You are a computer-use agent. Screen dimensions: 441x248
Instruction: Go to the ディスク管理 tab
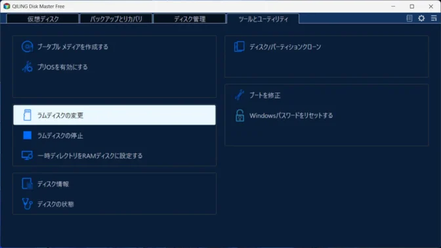coord(190,19)
